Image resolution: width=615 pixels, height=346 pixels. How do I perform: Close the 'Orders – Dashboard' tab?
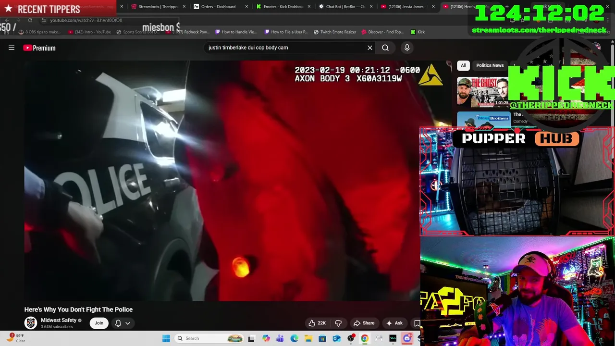point(246,7)
